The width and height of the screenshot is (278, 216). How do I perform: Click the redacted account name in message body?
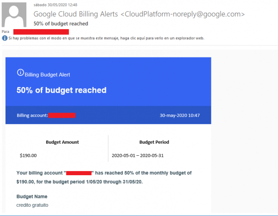tap(79, 173)
